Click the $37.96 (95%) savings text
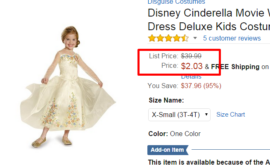The height and width of the screenshot is (165, 270). pos(201,86)
